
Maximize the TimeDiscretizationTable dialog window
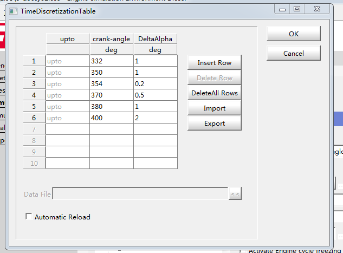[x=296, y=9]
